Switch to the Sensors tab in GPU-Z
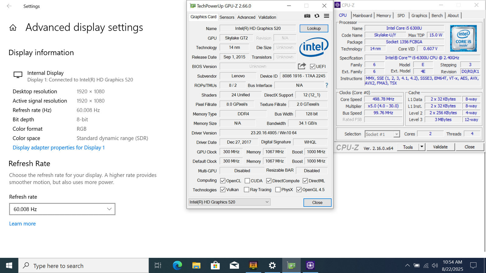Viewport: 486px width, 273px height. [227, 17]
